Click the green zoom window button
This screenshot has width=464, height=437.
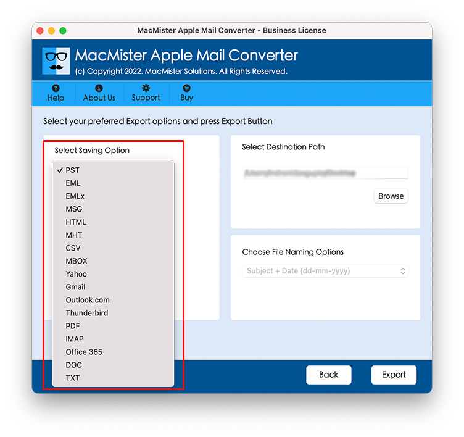point(63,31)
